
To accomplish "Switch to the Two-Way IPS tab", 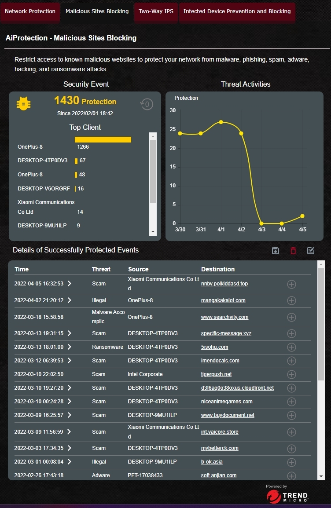I will point(156,12).
